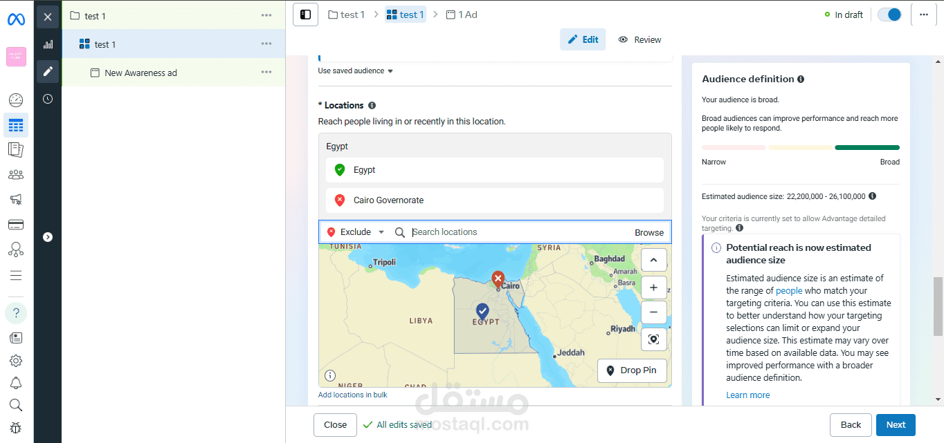
Task: Open the top-right more options menu
Action: point(923,15)
